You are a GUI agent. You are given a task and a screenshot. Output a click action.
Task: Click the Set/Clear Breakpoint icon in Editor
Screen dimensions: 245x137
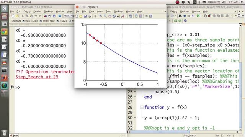pyautogui.click(x=206, y=16)
